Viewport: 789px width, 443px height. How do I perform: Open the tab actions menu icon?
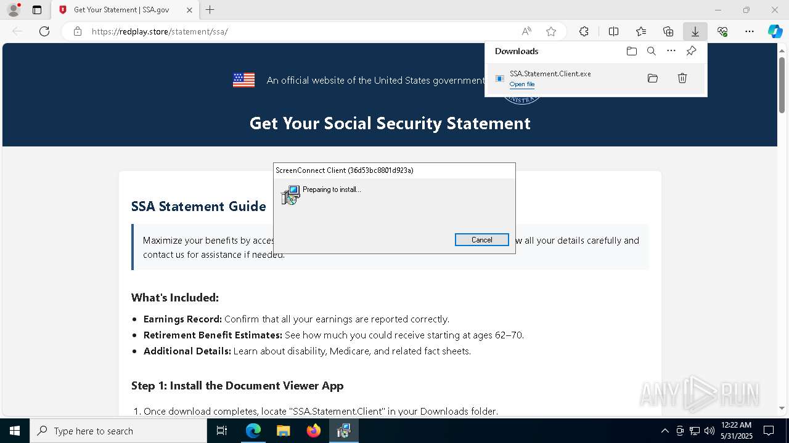[x=37, y=10]
